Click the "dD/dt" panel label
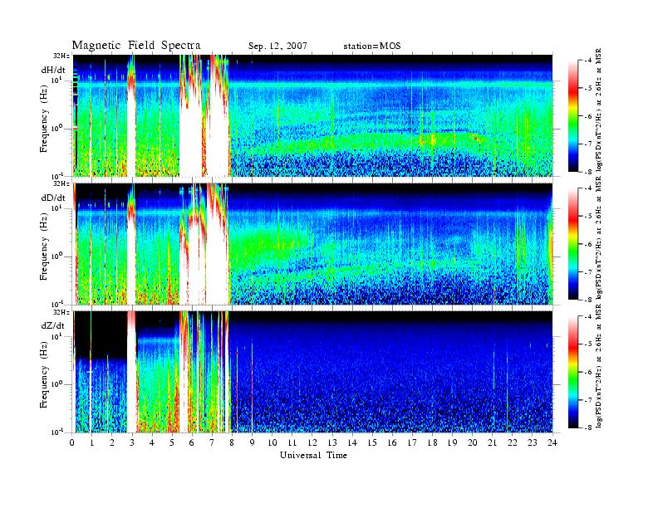 [x=53, y=198]
